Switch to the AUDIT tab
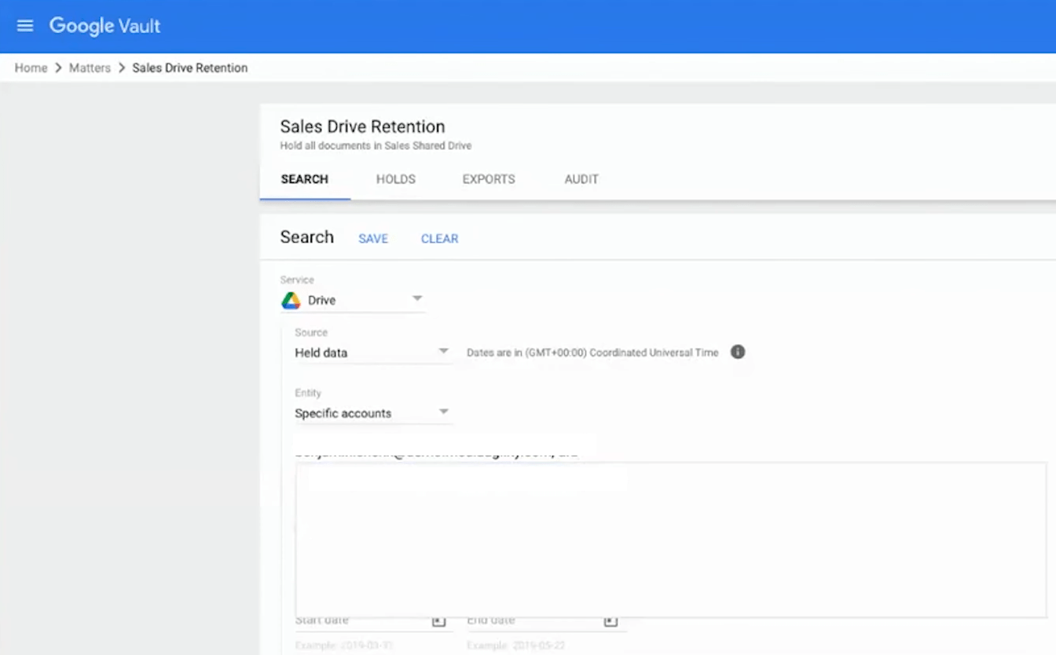Image resolution: width=1056 pixels, height=655 pixels. (581, 179)
